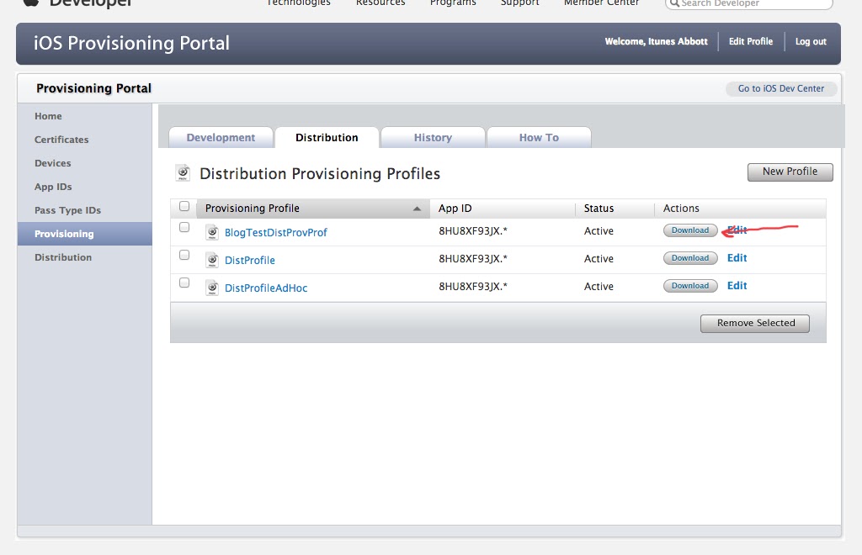The height and width of the screenshot is (555, 862).
Task: Click the DistProfileAdHoc provisioning file icon
Action: (212, 288)
